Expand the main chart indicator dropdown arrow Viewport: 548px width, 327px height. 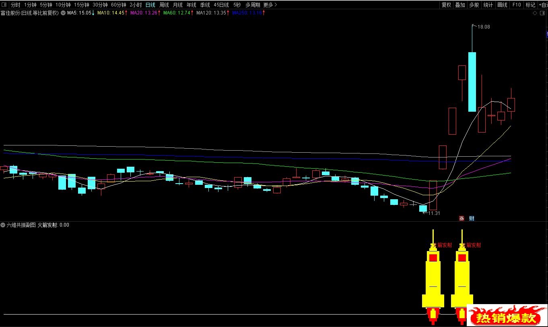pyautogui.click(x=63, y=13)
